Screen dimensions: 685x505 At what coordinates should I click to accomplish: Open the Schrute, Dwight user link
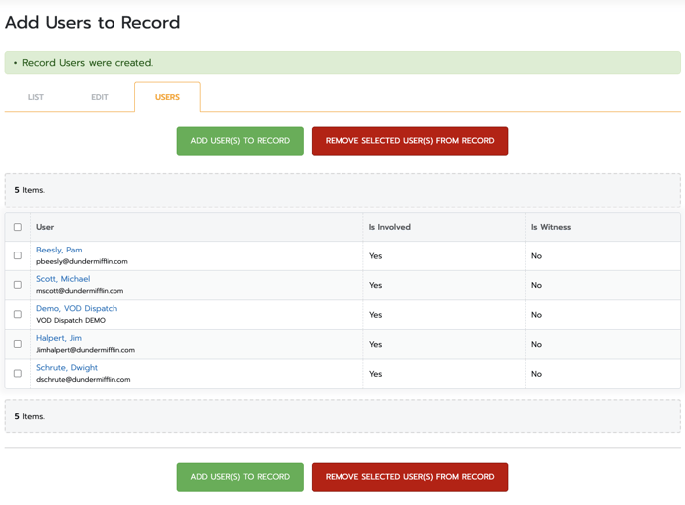[x=67, y=368]
